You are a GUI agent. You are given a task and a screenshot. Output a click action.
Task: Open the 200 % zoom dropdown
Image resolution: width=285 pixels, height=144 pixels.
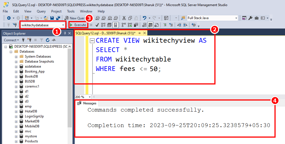(90, 97)
